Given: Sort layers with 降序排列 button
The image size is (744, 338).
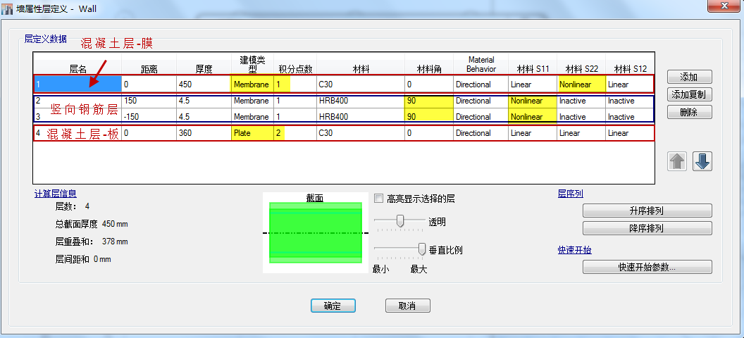Looking at the screenshot, I should click(647, 228).
